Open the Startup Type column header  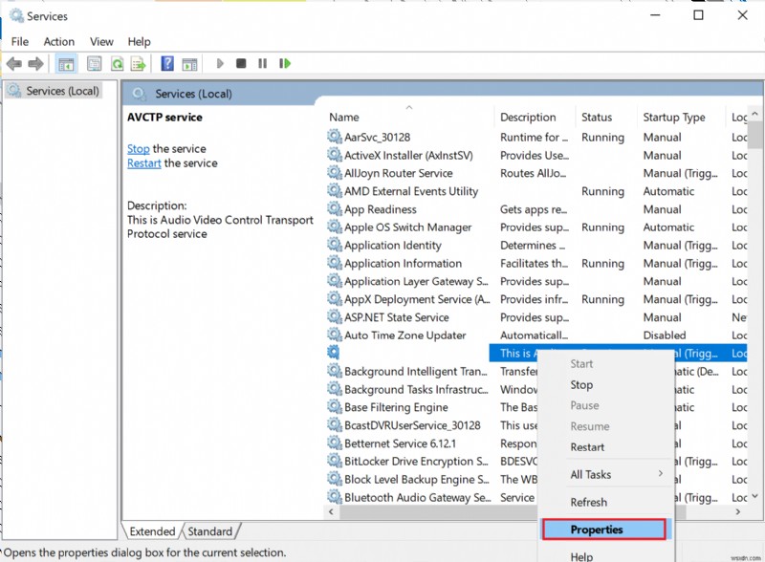673,117
